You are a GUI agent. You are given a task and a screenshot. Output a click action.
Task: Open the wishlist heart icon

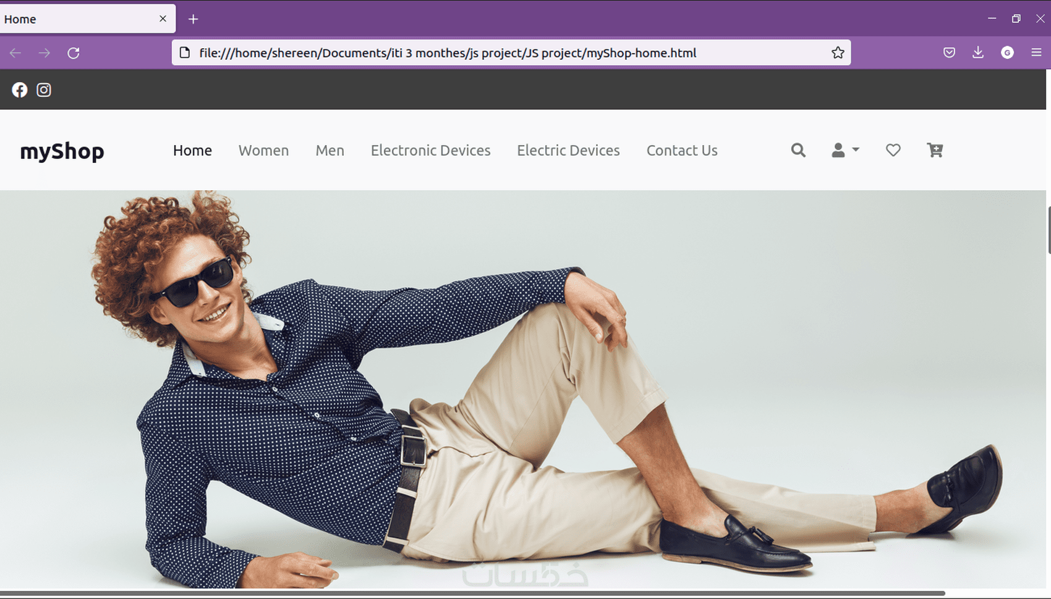(x=892, y=150)
